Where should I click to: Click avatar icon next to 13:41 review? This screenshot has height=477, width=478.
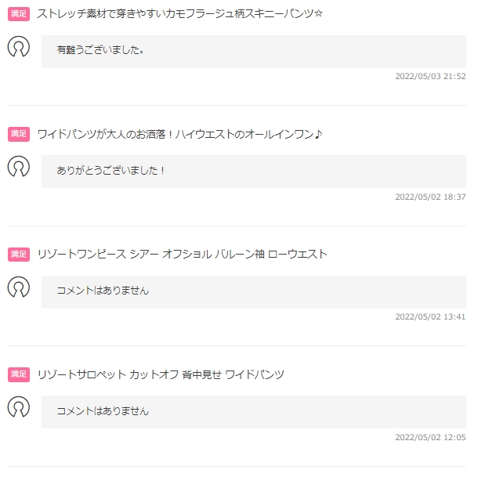tap(19, 287)
